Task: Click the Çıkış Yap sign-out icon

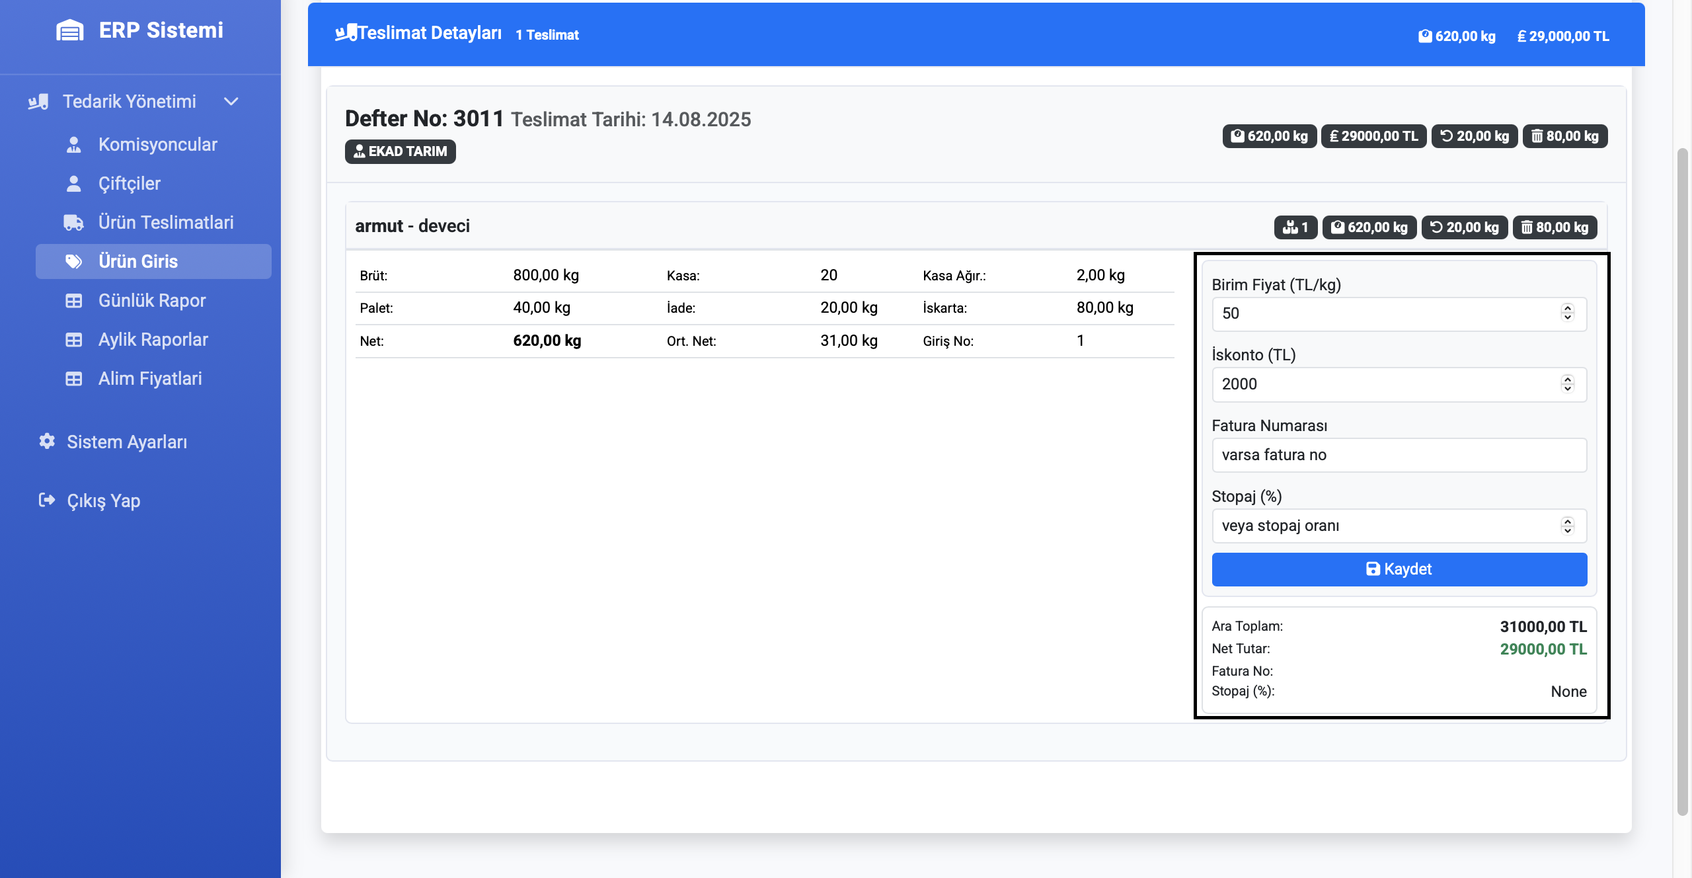Action: point(47,500)
